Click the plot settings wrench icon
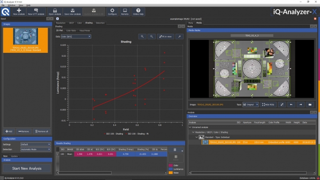 179,36
